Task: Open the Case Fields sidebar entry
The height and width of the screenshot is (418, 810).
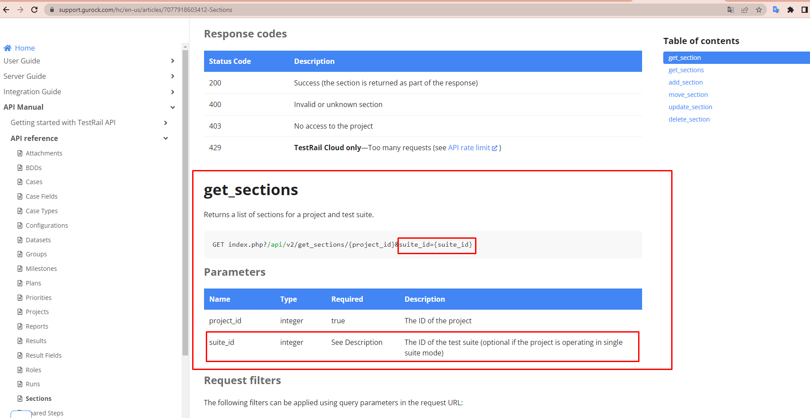Action: click(41, 196)
